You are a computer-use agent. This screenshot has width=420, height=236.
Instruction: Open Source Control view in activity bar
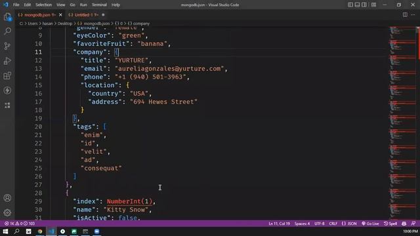(7, 46)
